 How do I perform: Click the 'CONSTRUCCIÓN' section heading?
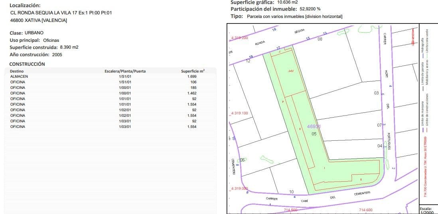pyautogui.click(x=27, y=64)
